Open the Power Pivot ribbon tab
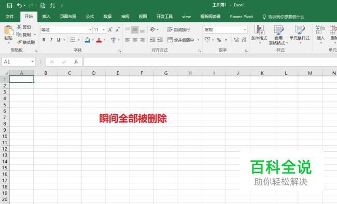This screenshot has width=337, height=204. coord(242,17)
